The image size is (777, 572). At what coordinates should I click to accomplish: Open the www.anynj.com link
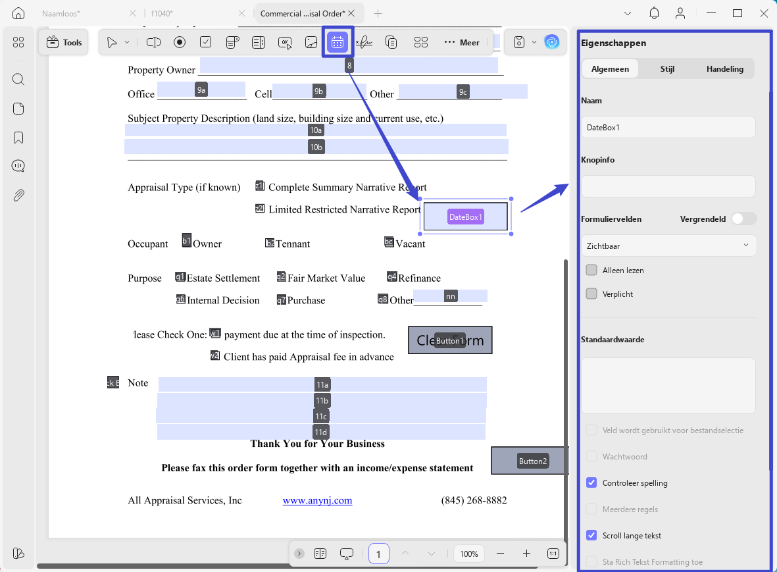click(317, 500)
